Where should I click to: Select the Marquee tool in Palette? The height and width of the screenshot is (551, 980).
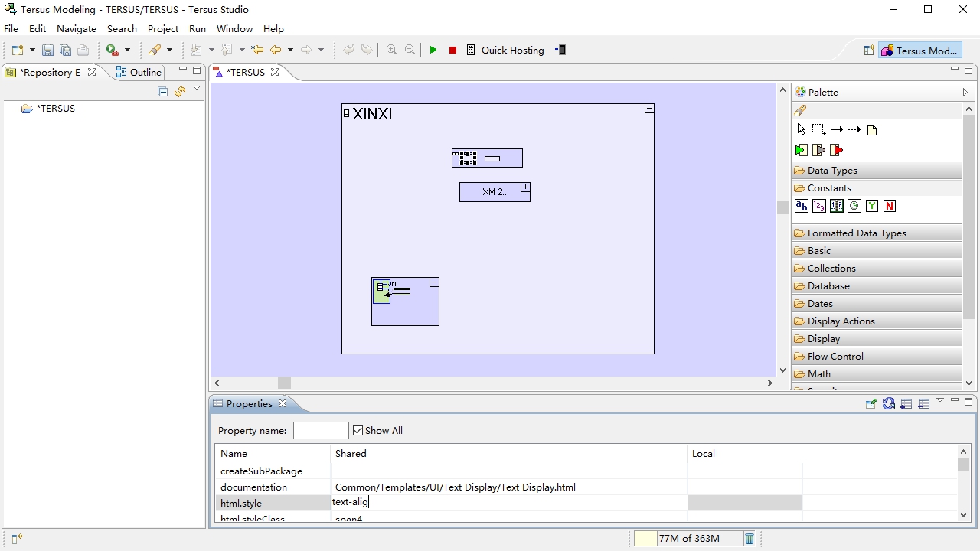(x=818, y=129)
